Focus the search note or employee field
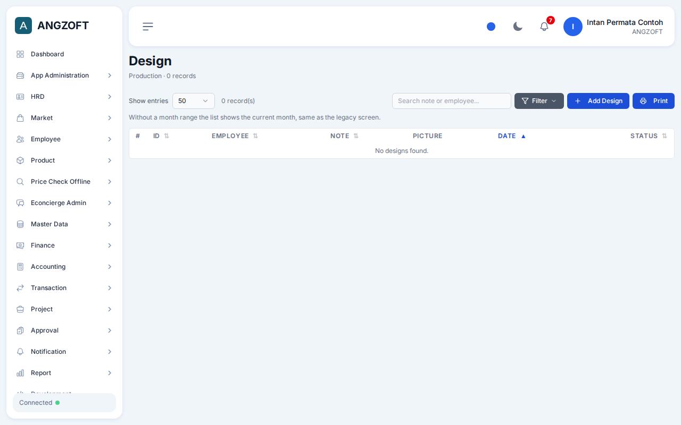The image size is (681, 425). click(x=452, y=101)
